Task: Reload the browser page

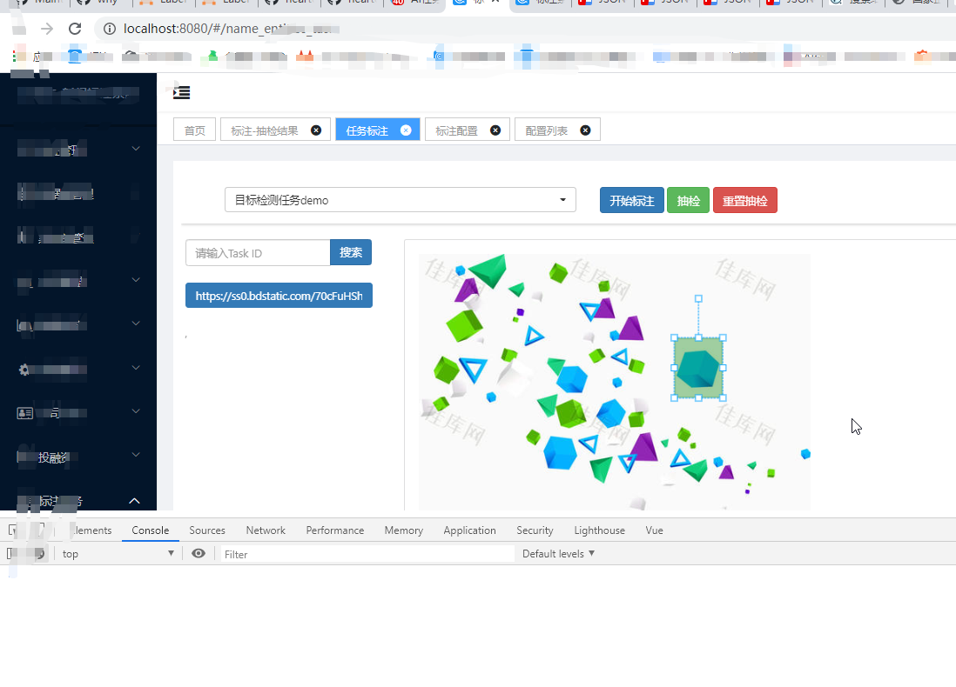Action: tap(75, 29)
